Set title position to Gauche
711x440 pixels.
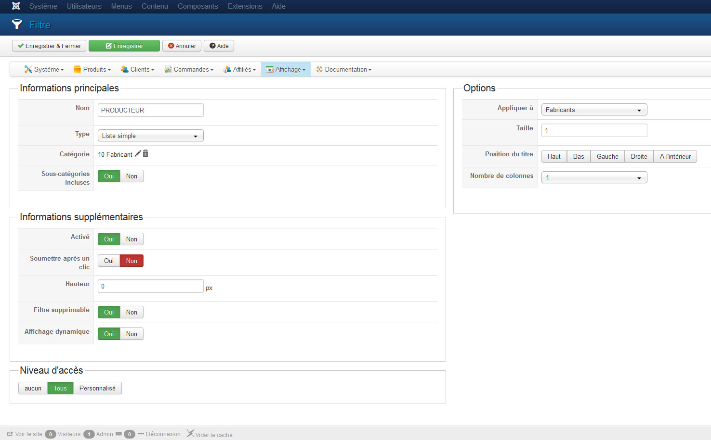coord(607,156)
